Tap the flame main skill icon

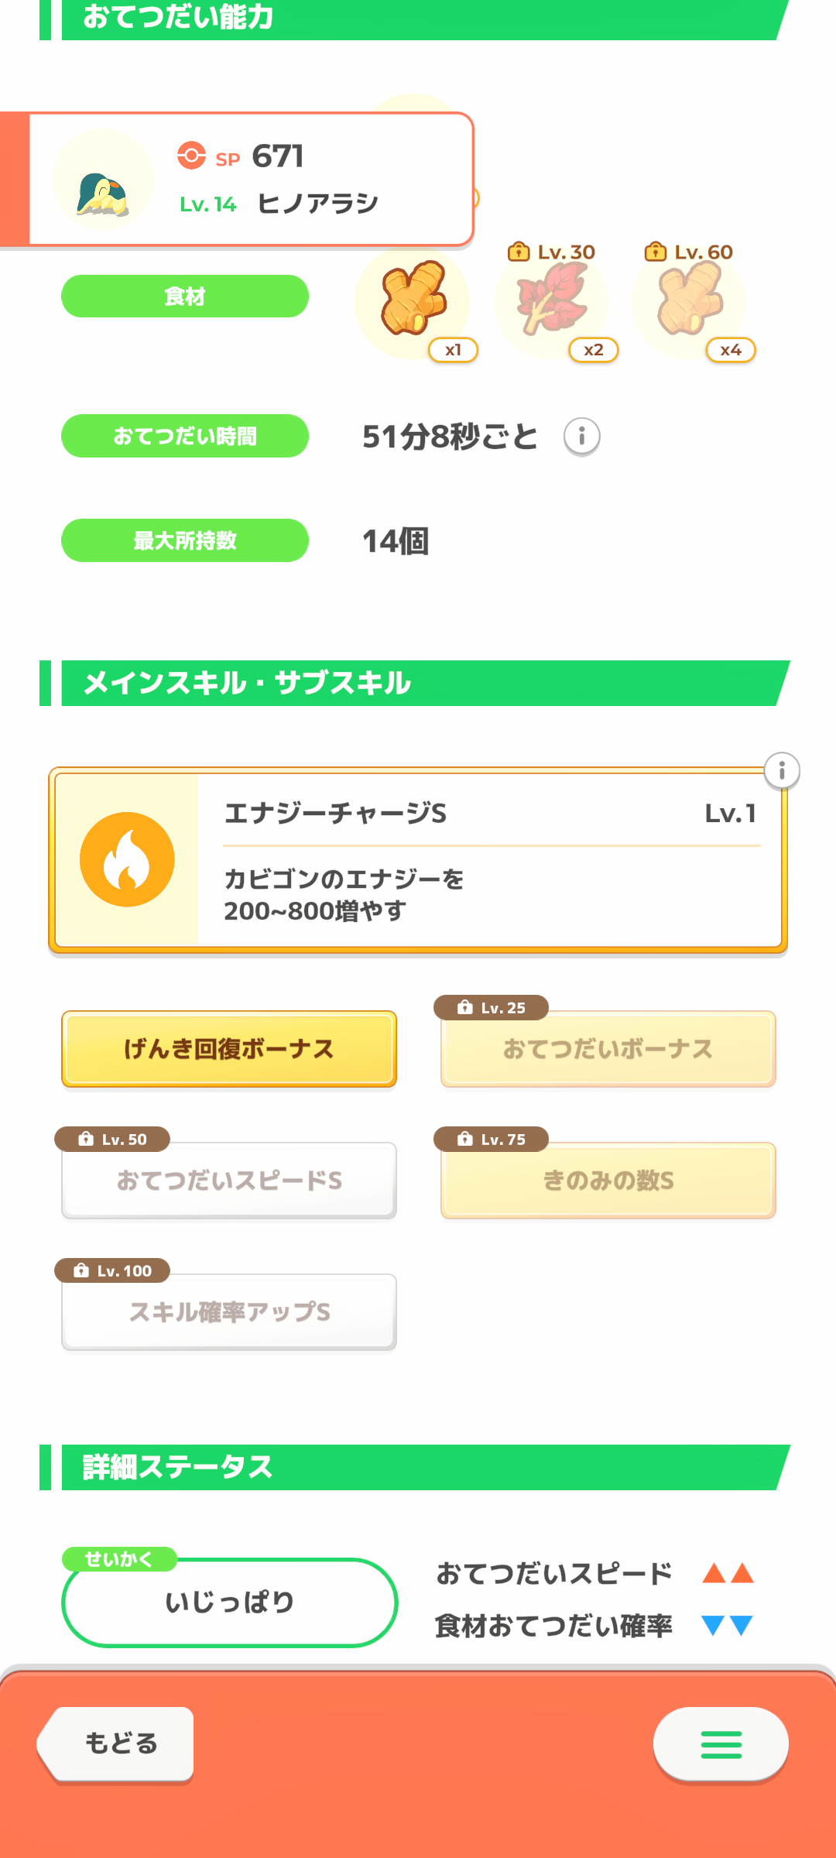coord(127,859)
